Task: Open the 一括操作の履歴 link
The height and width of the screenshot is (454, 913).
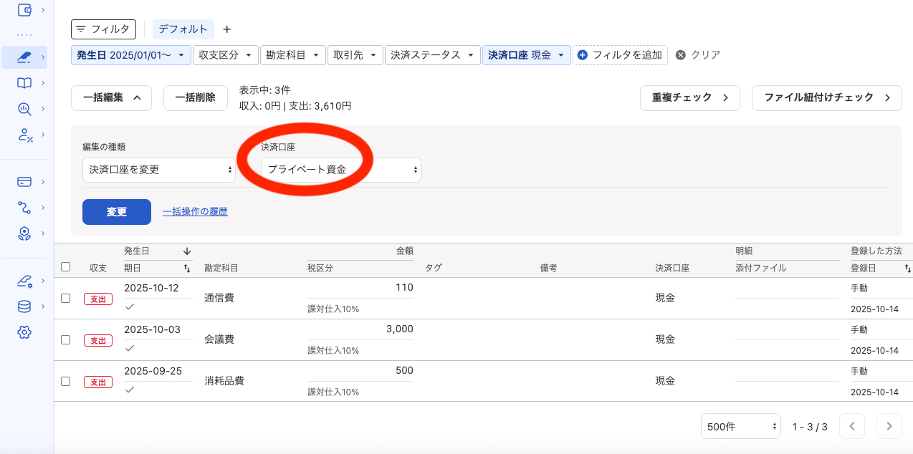Action: tap(195, 212)
